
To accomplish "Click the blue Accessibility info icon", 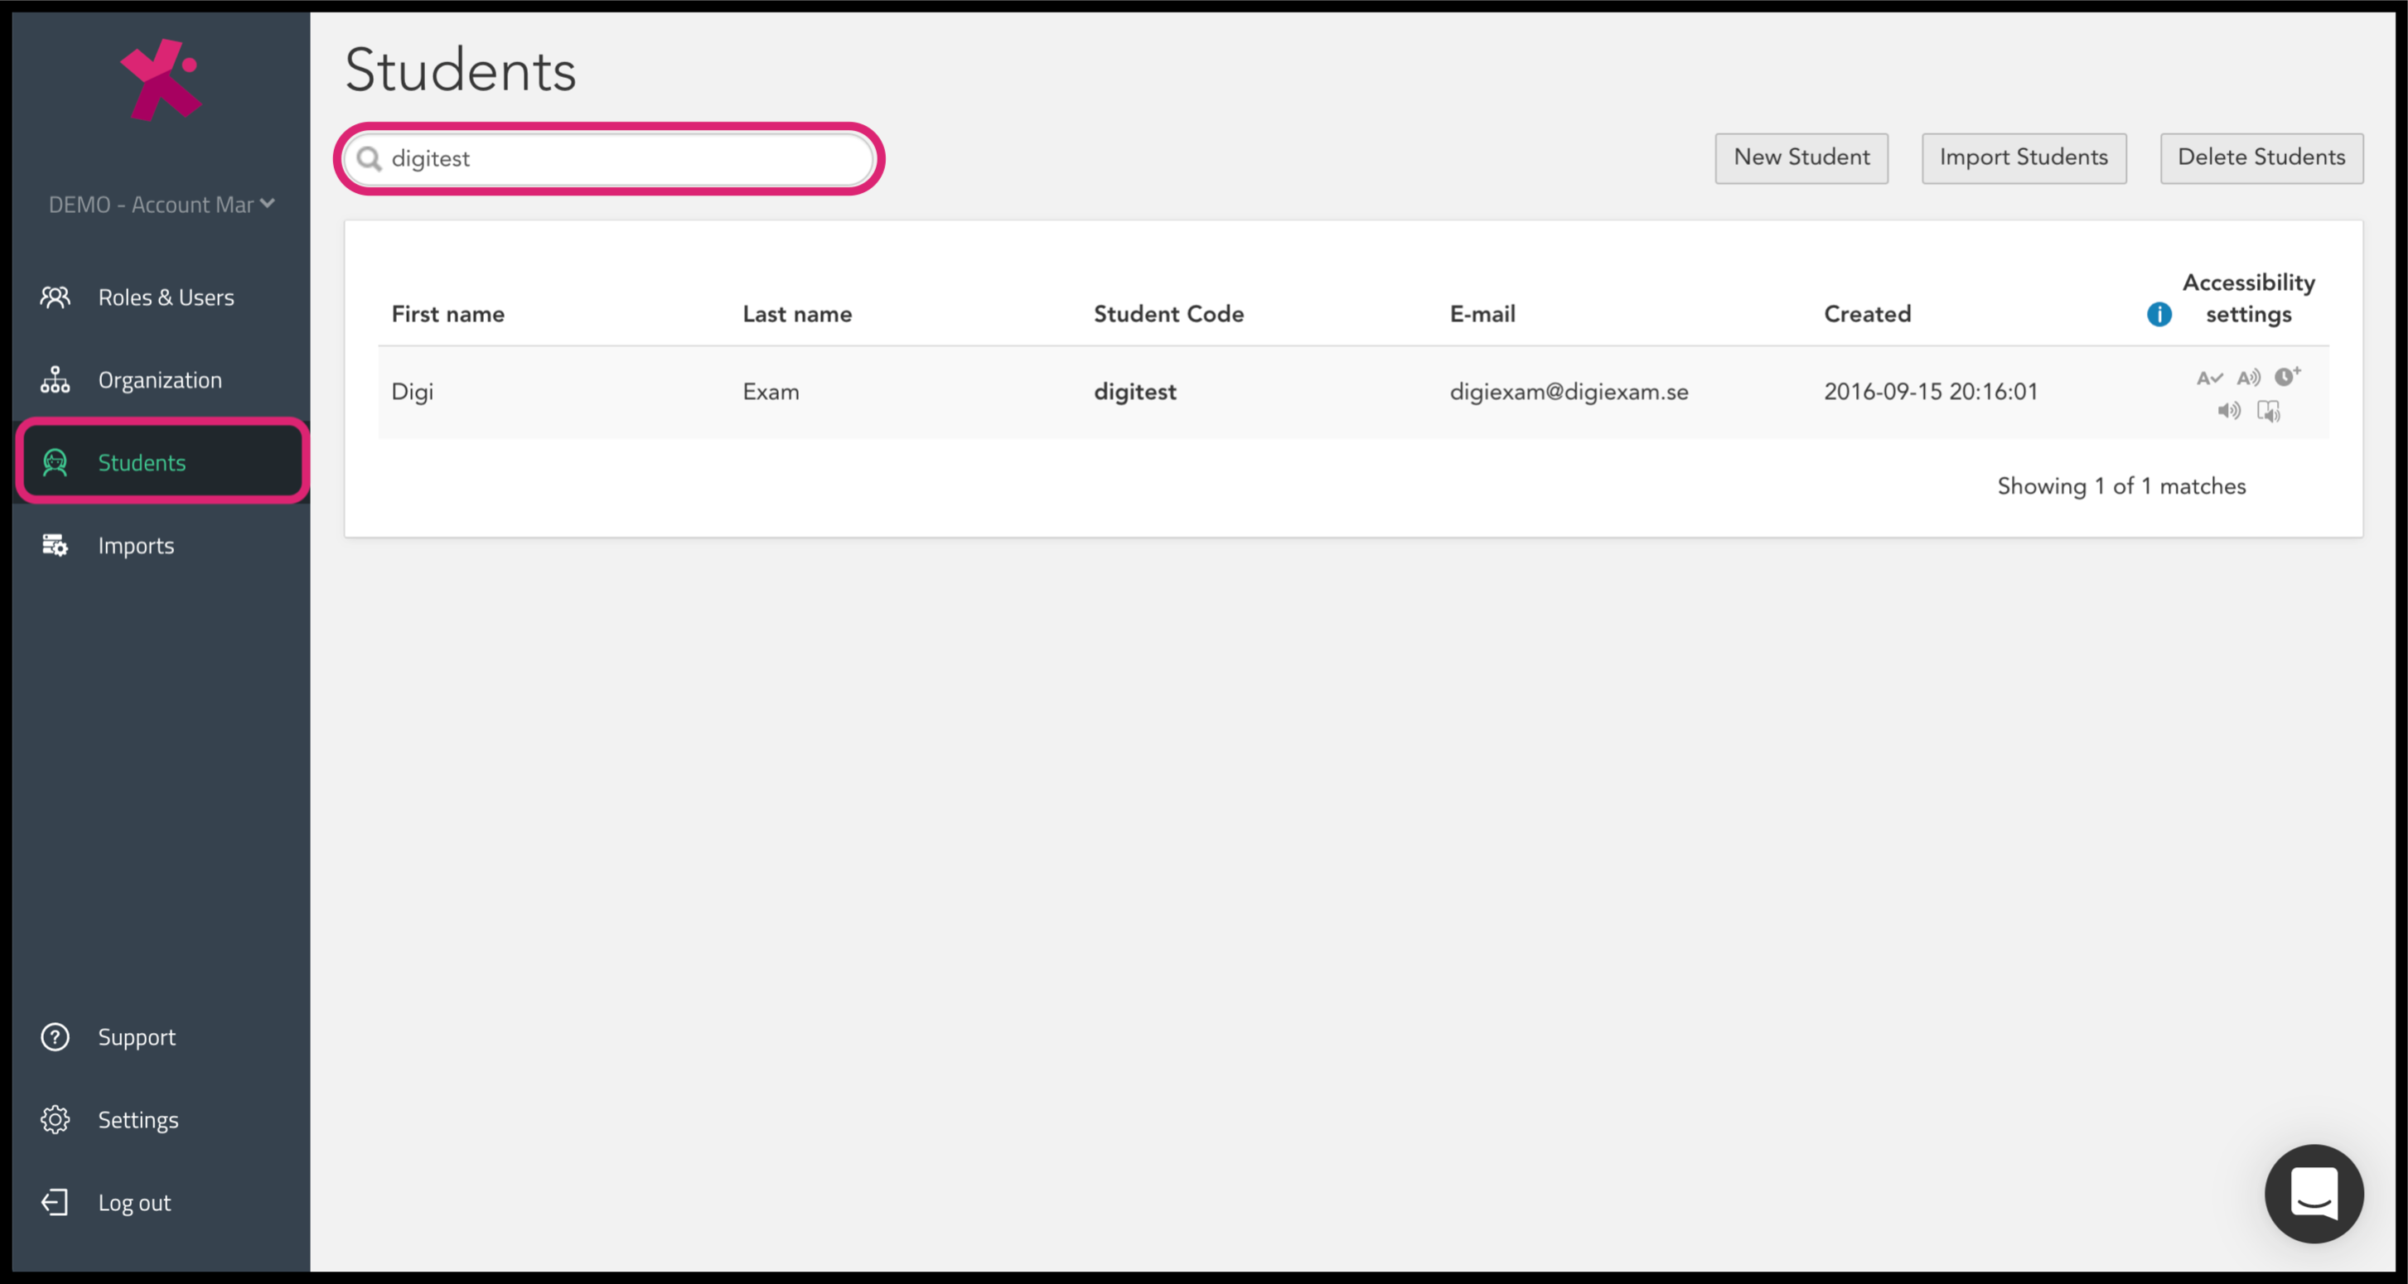I will [2159, 314].
